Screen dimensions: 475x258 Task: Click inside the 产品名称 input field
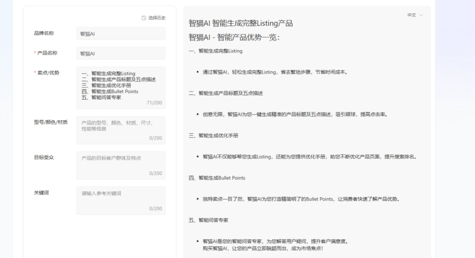121,53
